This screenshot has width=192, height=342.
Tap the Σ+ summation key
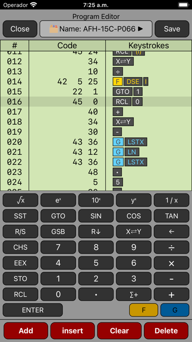tap(134, 294)
